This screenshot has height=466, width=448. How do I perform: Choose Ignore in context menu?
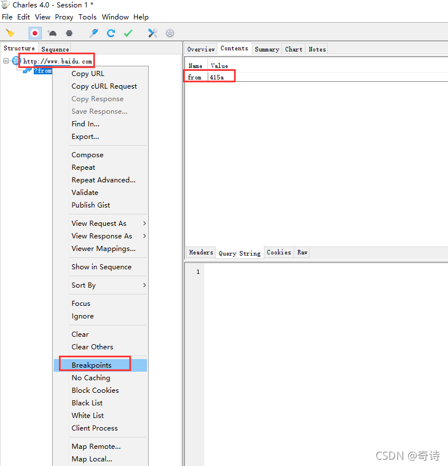[x=100, y=316]
